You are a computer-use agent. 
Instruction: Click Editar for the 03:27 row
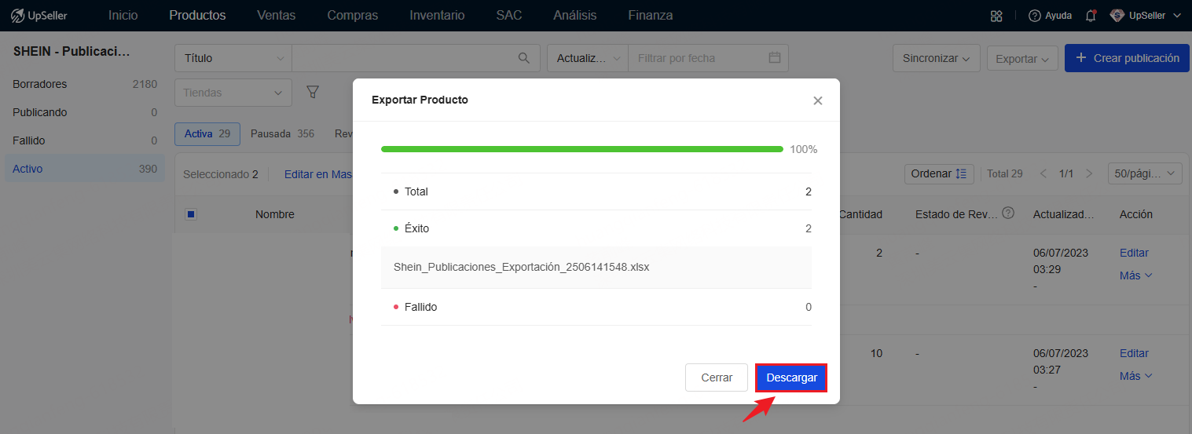(x=1134, y=353)
